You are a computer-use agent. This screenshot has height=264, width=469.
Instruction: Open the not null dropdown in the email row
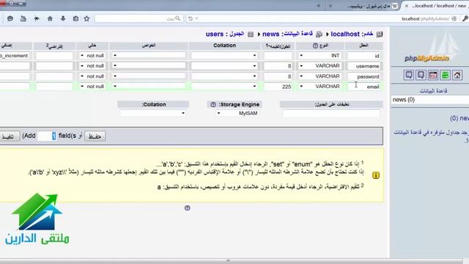pos(93,87)
